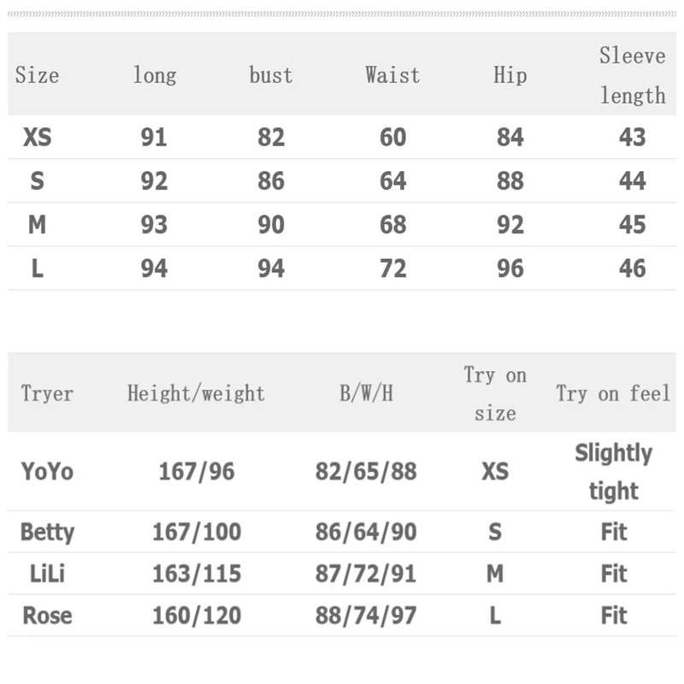Select Rose's try on size L

(x=495, y=616)
